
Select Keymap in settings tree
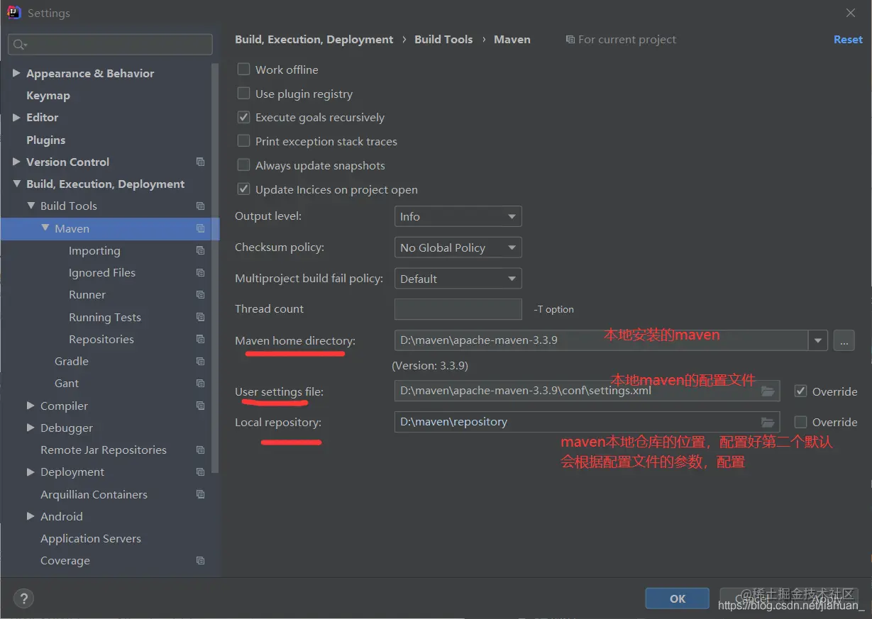(48, 95)
